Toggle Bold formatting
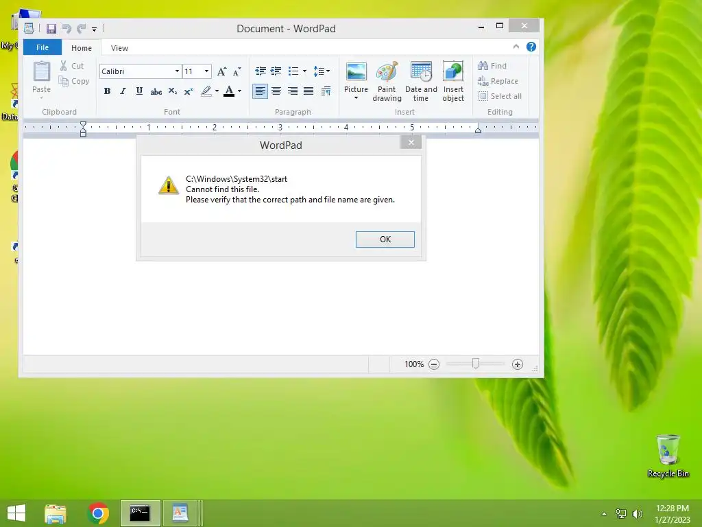This screenshot has width=702, height=527. [x=107, y=91]
